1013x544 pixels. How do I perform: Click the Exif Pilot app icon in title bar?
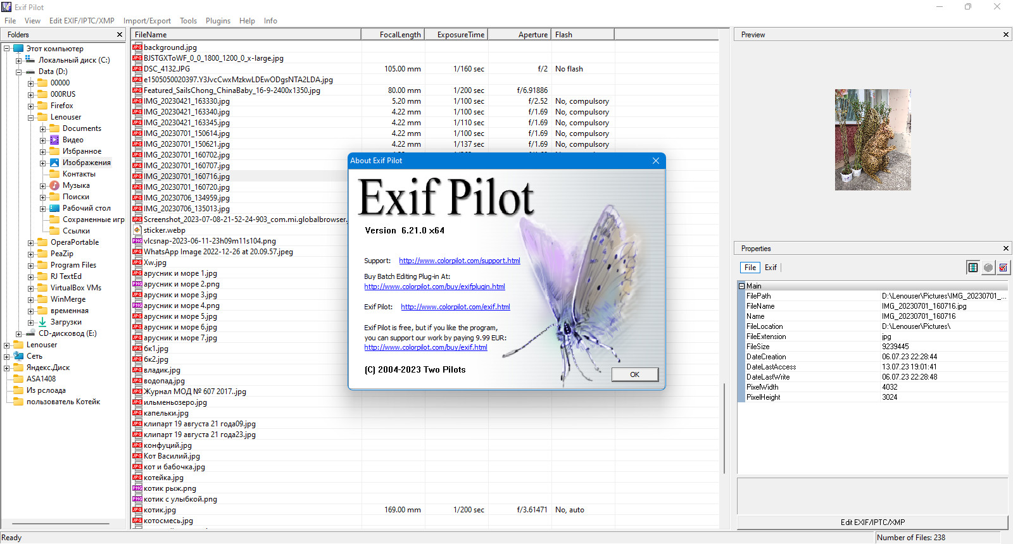[7, 7]
